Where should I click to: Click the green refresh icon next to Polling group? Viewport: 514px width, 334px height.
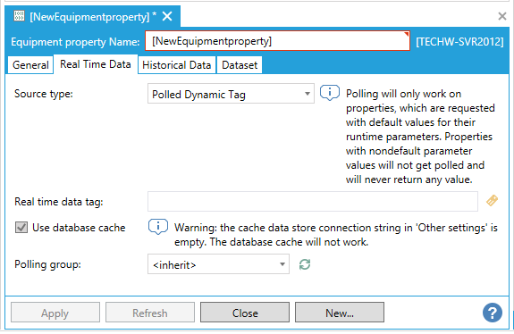tap(305, 264)
